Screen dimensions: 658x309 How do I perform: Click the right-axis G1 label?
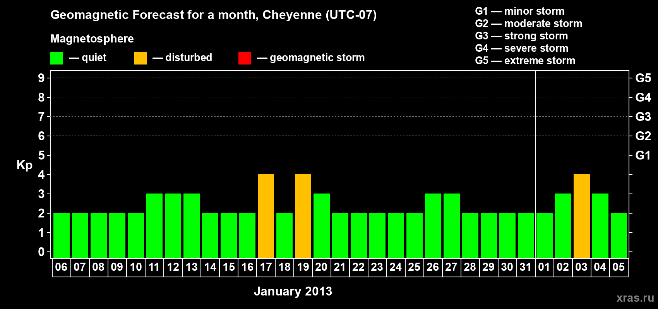coord(643,155)
